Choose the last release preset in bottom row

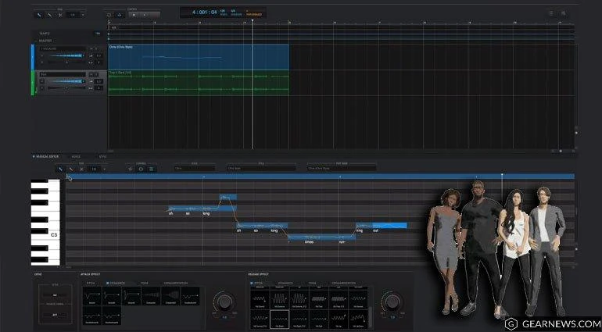pos(358,319)
